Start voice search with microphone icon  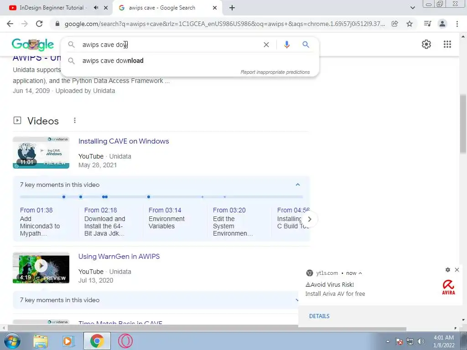287,45
